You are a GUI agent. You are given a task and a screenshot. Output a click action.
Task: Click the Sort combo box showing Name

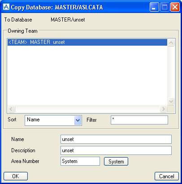[x=53, y=120]
